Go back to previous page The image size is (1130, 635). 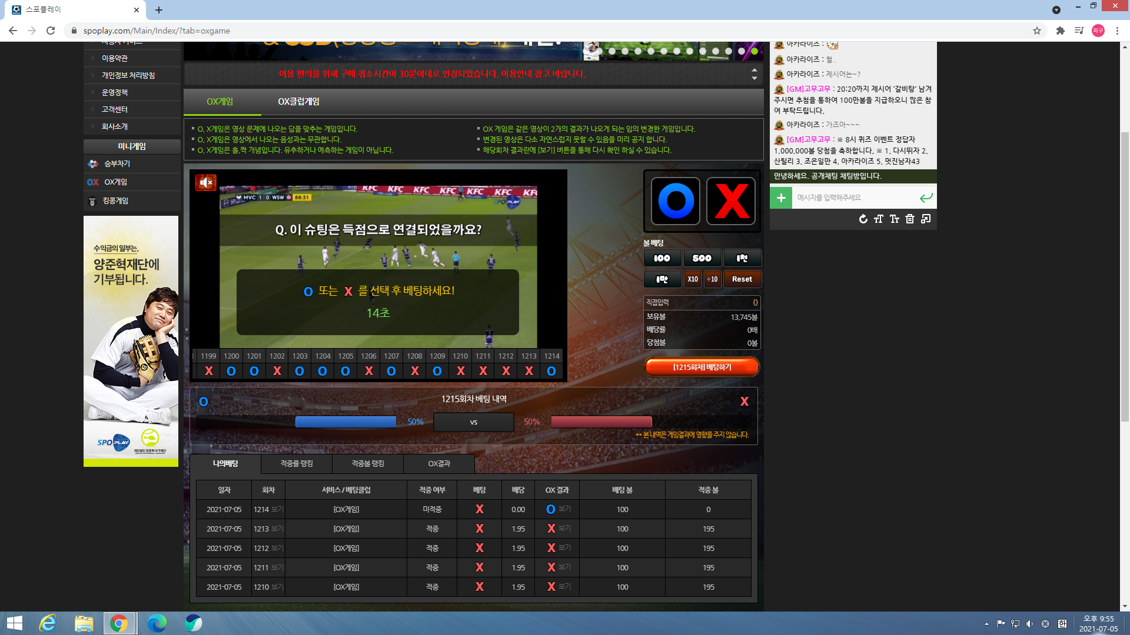click(13, 31)
